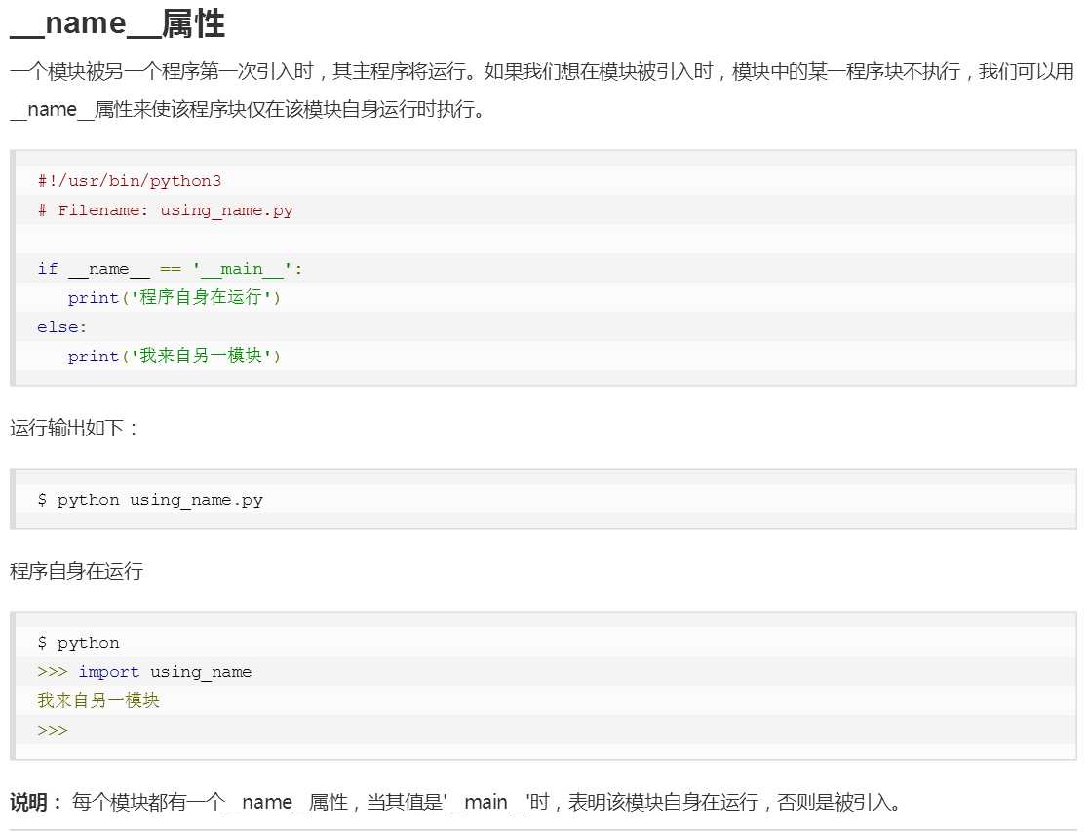Screen dimensions: 1087x832
Task: Click the "我来自另一模块" interpreter output line
Action: [97, 701]
